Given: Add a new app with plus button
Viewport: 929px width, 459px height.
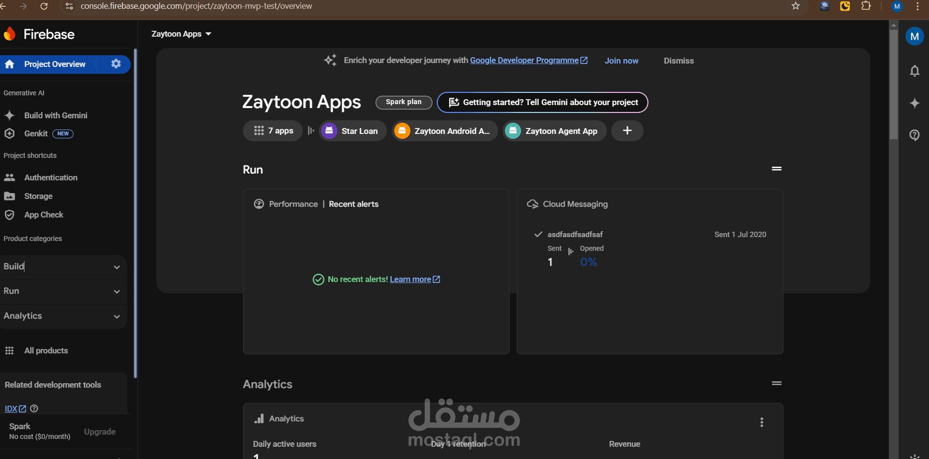Looking at the screenshot, I should coord(627,131).
